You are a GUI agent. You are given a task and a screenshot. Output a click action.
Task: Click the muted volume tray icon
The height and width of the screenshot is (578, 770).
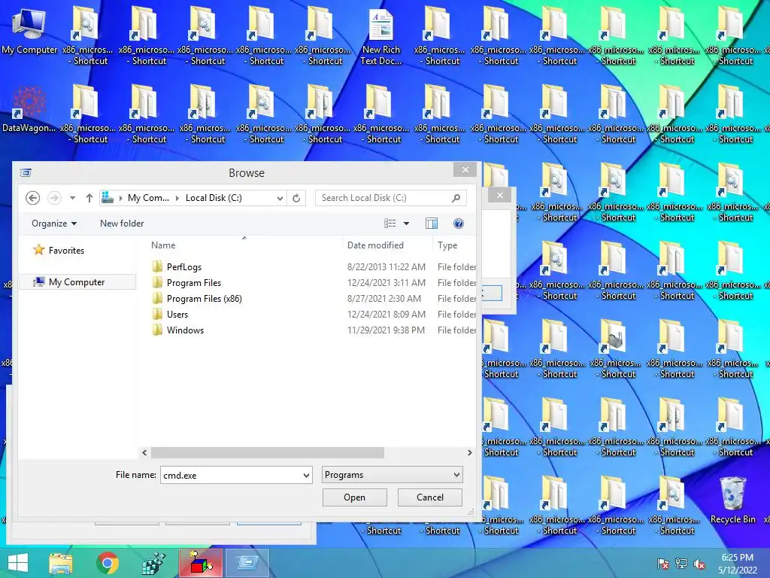click(699, 564)
